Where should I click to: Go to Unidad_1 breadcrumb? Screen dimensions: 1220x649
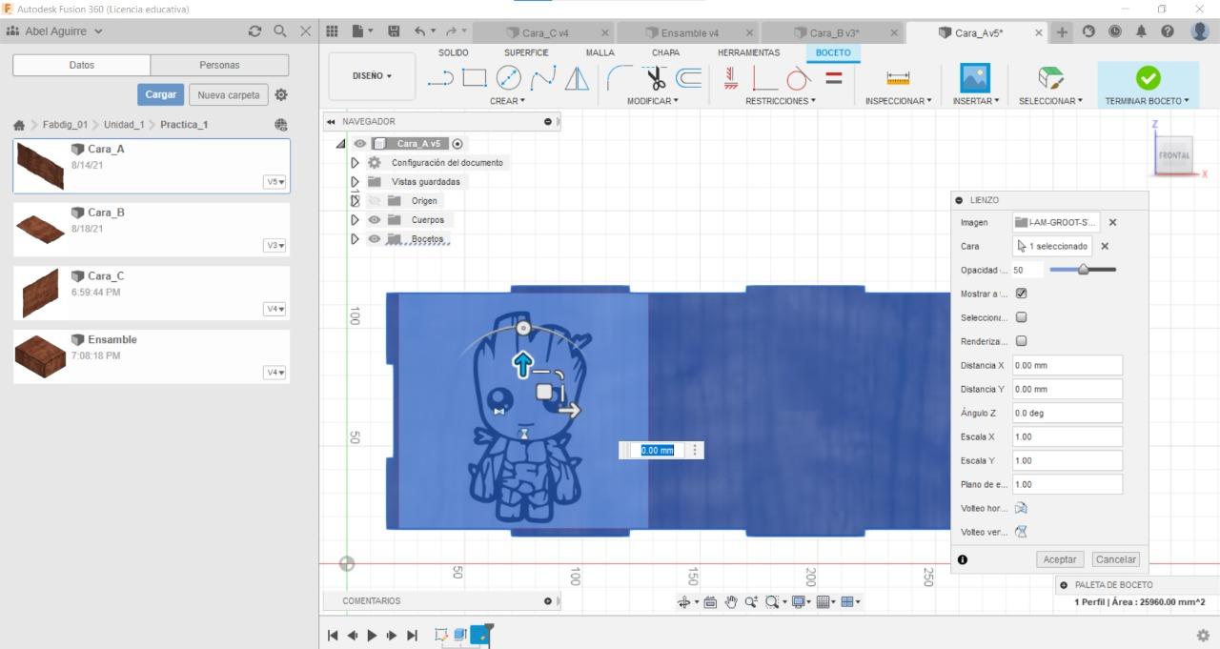pyautogui.click(x=124, y=125)
